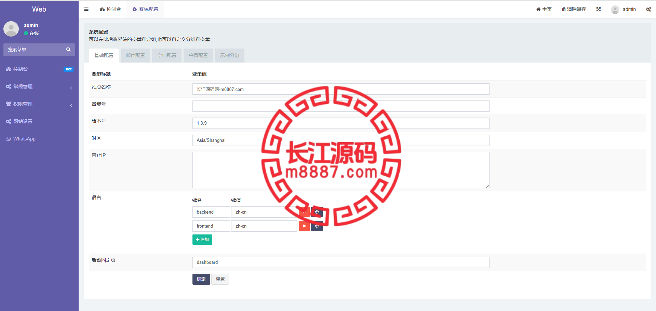Click the 后台固定页 dashboard input
Screen dimensions: 656x311
[x=341, y=262]
